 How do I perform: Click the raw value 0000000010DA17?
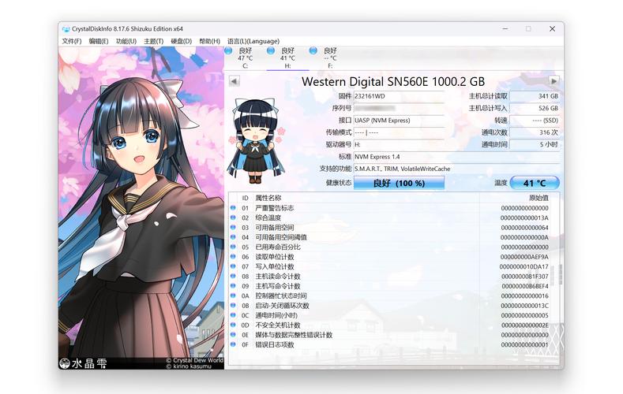(524, 267)
